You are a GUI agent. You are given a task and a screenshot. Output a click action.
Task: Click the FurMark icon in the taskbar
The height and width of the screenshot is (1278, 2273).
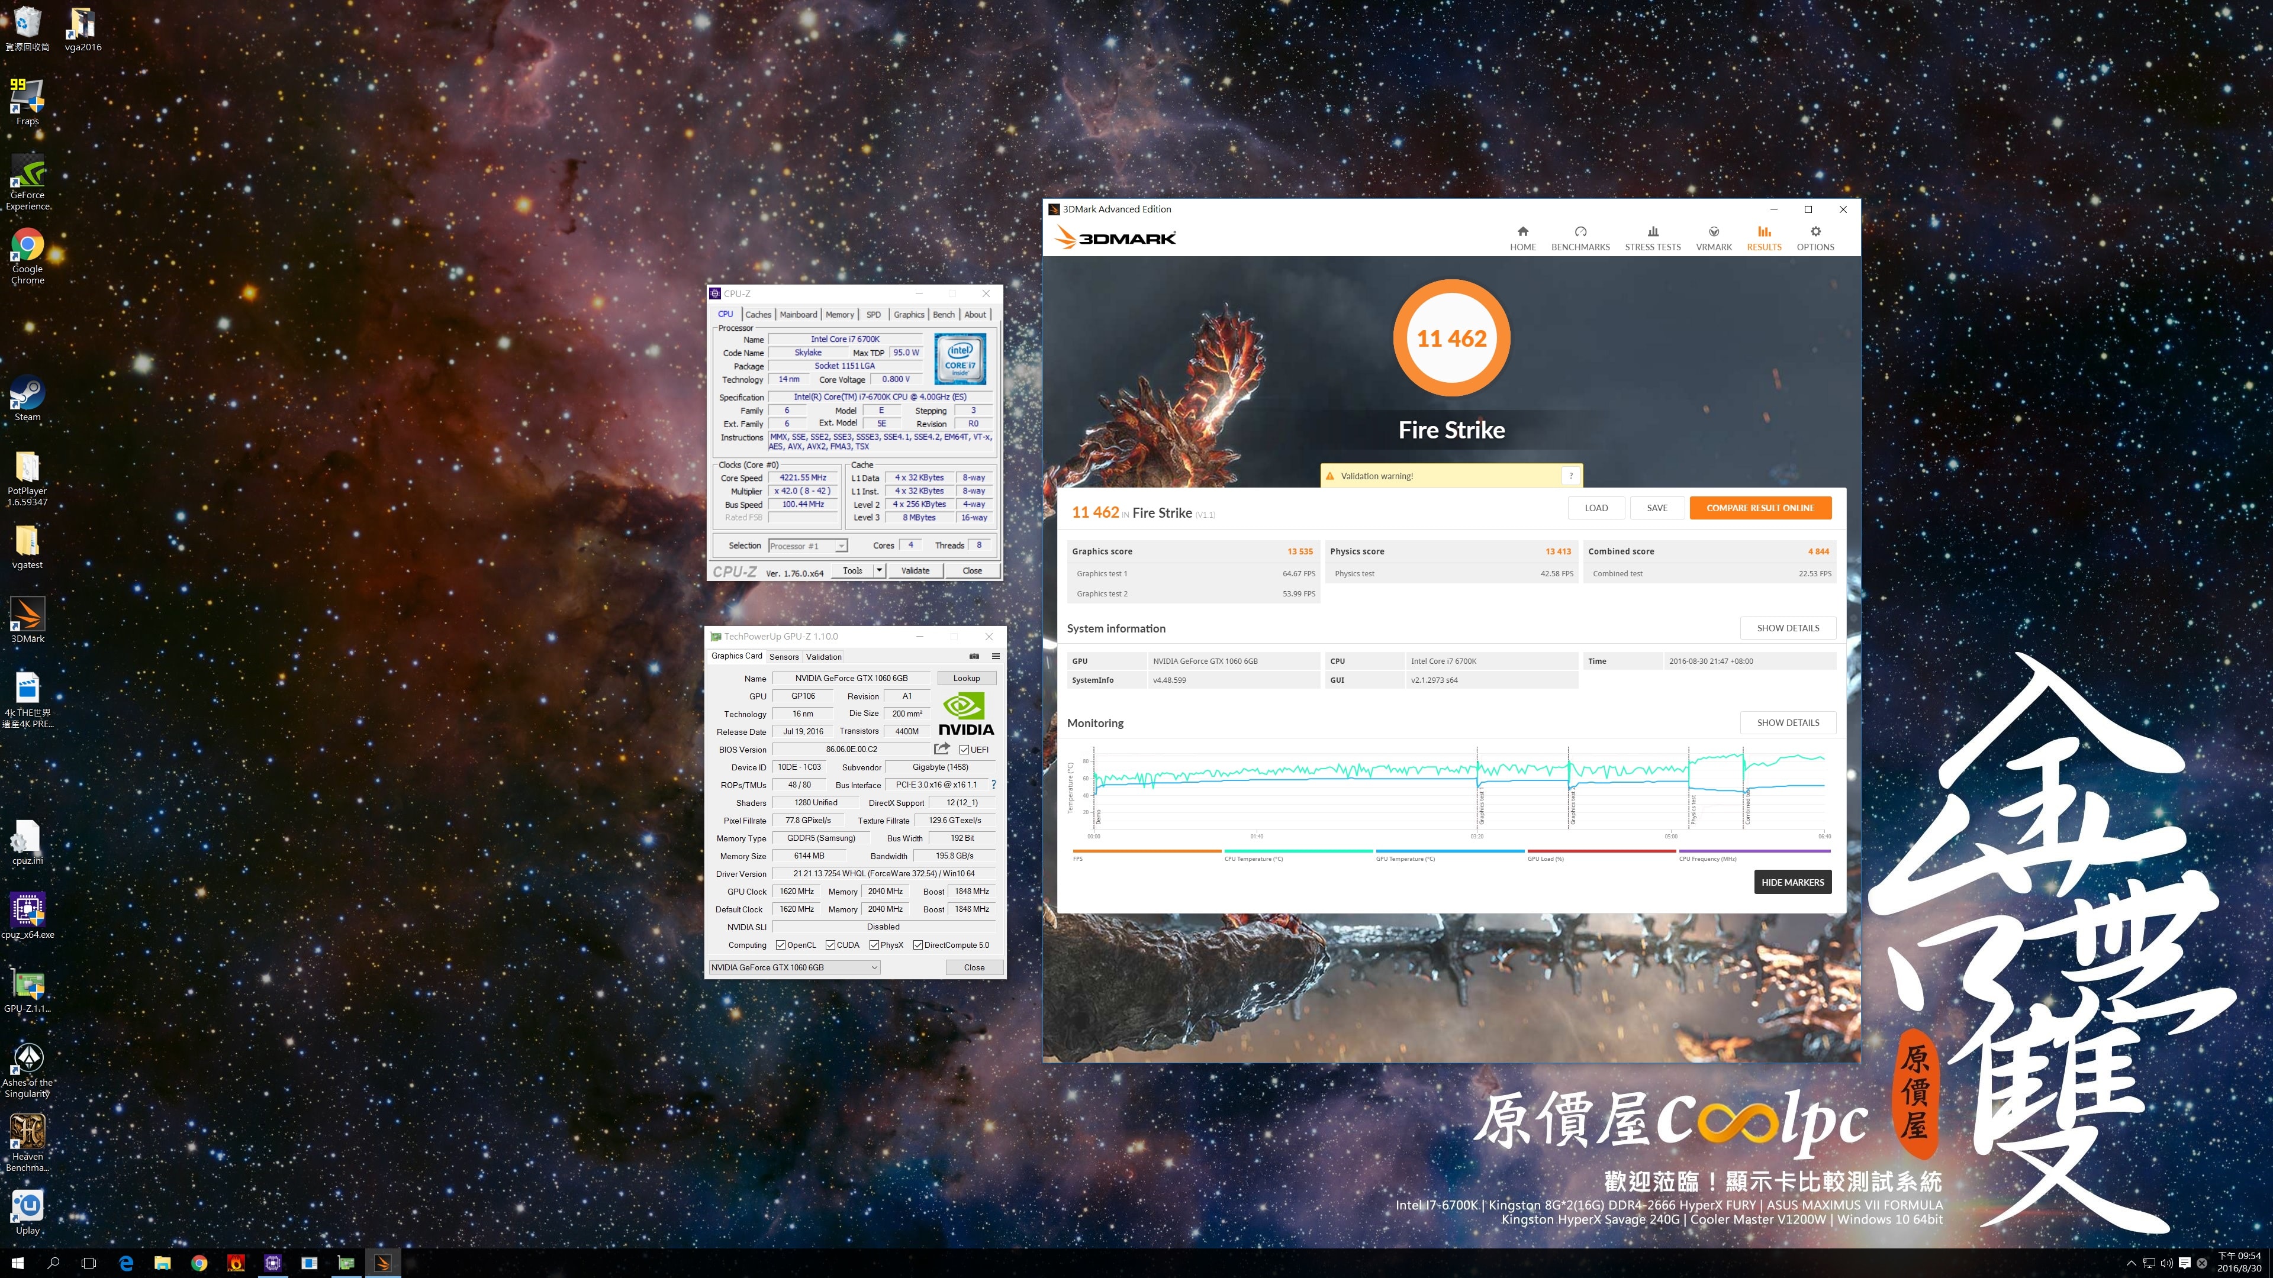(236, 1263)
